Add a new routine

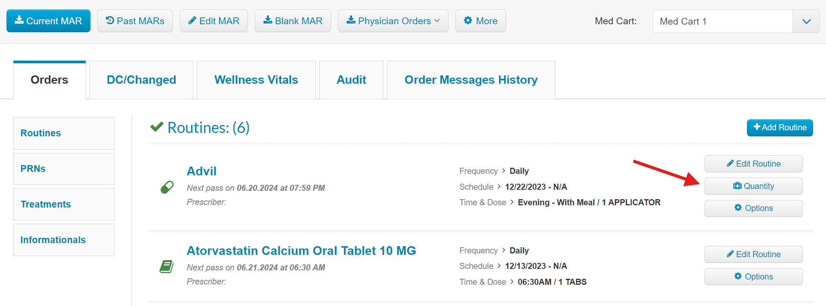click(x=780, y=128)
